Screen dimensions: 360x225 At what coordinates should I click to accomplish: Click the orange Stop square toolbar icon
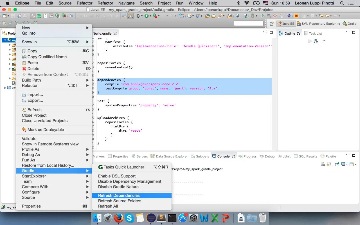point(296,16)
